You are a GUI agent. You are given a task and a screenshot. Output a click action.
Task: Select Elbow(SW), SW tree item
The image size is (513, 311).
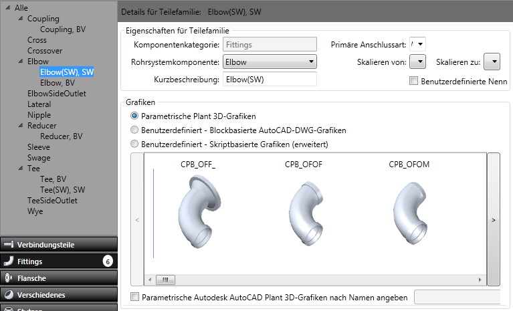tap(67, 72)
